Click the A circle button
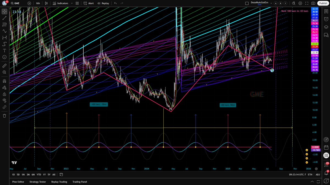330x185 pixels. tap(276, 3)
